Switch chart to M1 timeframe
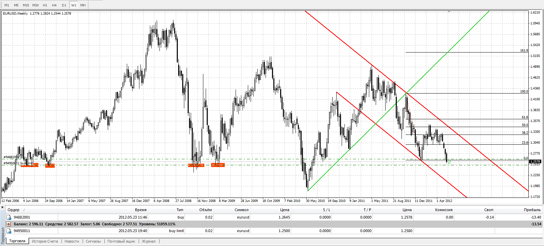Image resolution: width=544 pixels, height=246 pixels. click(7, 5)
